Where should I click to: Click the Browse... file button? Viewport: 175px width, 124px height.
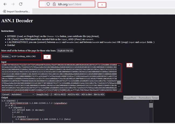(6, 56)
